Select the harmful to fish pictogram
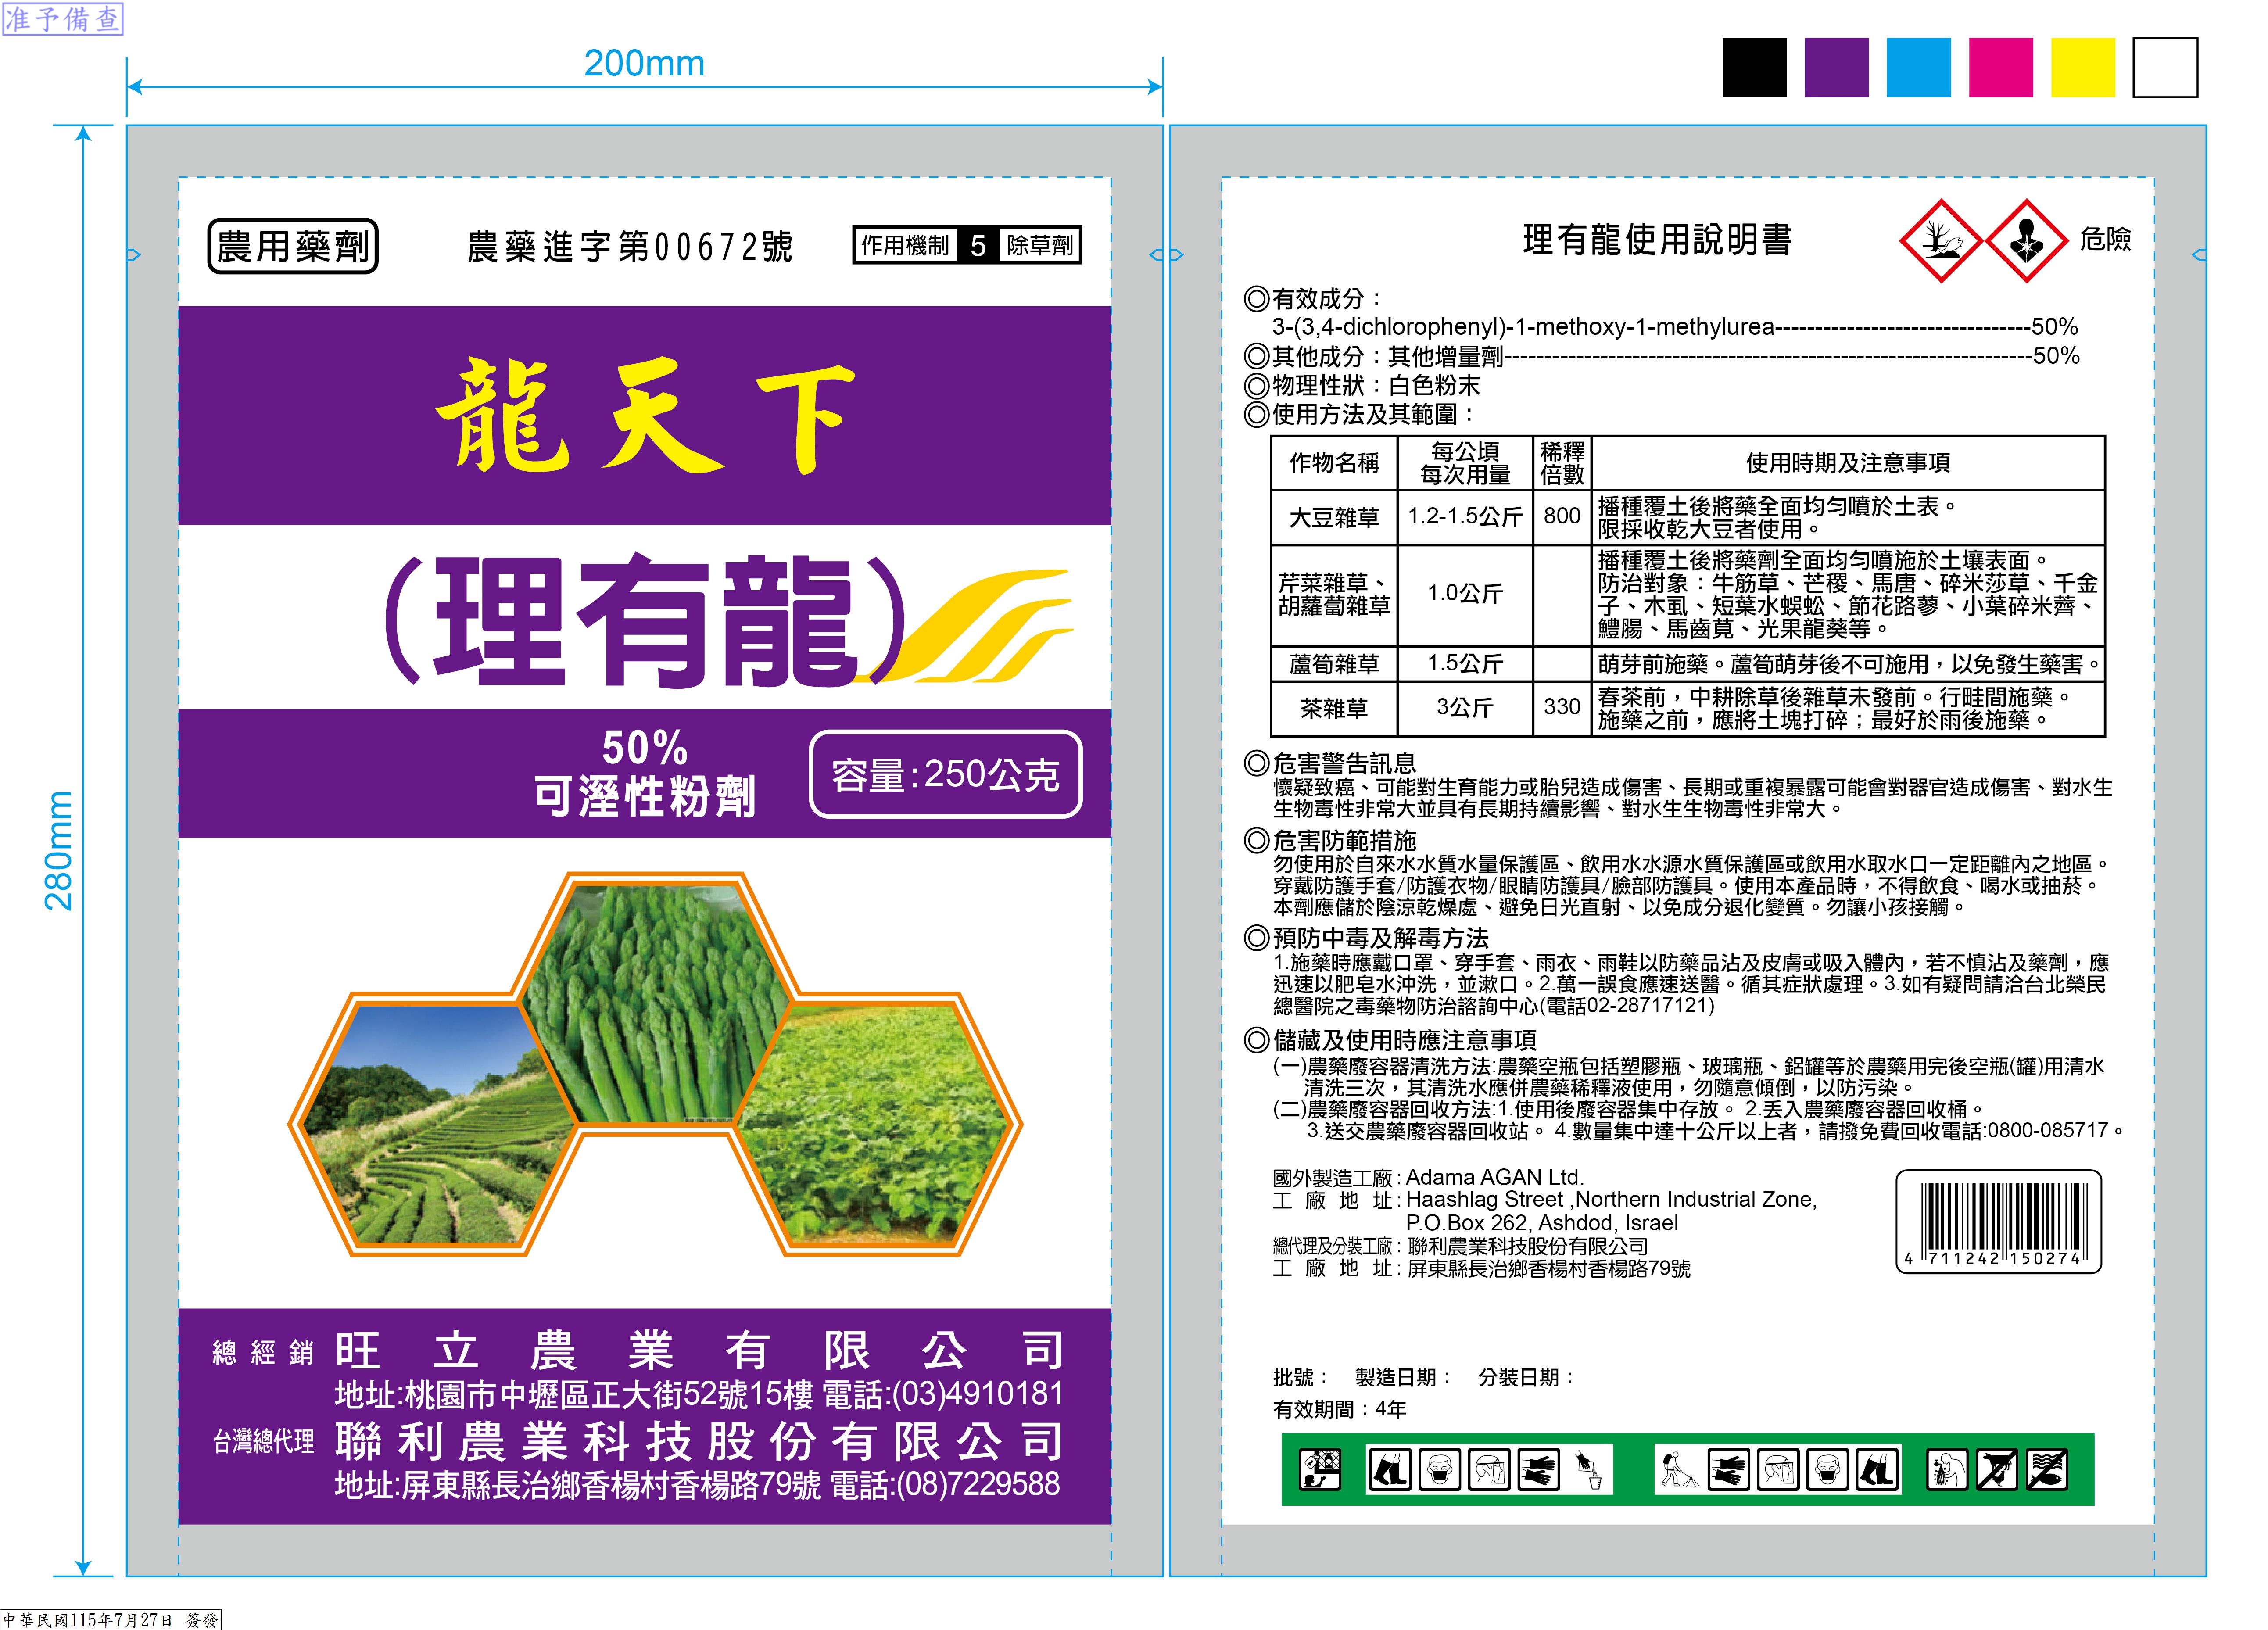Viewport: 2268px width, 1630px height. [2047, 1469]
